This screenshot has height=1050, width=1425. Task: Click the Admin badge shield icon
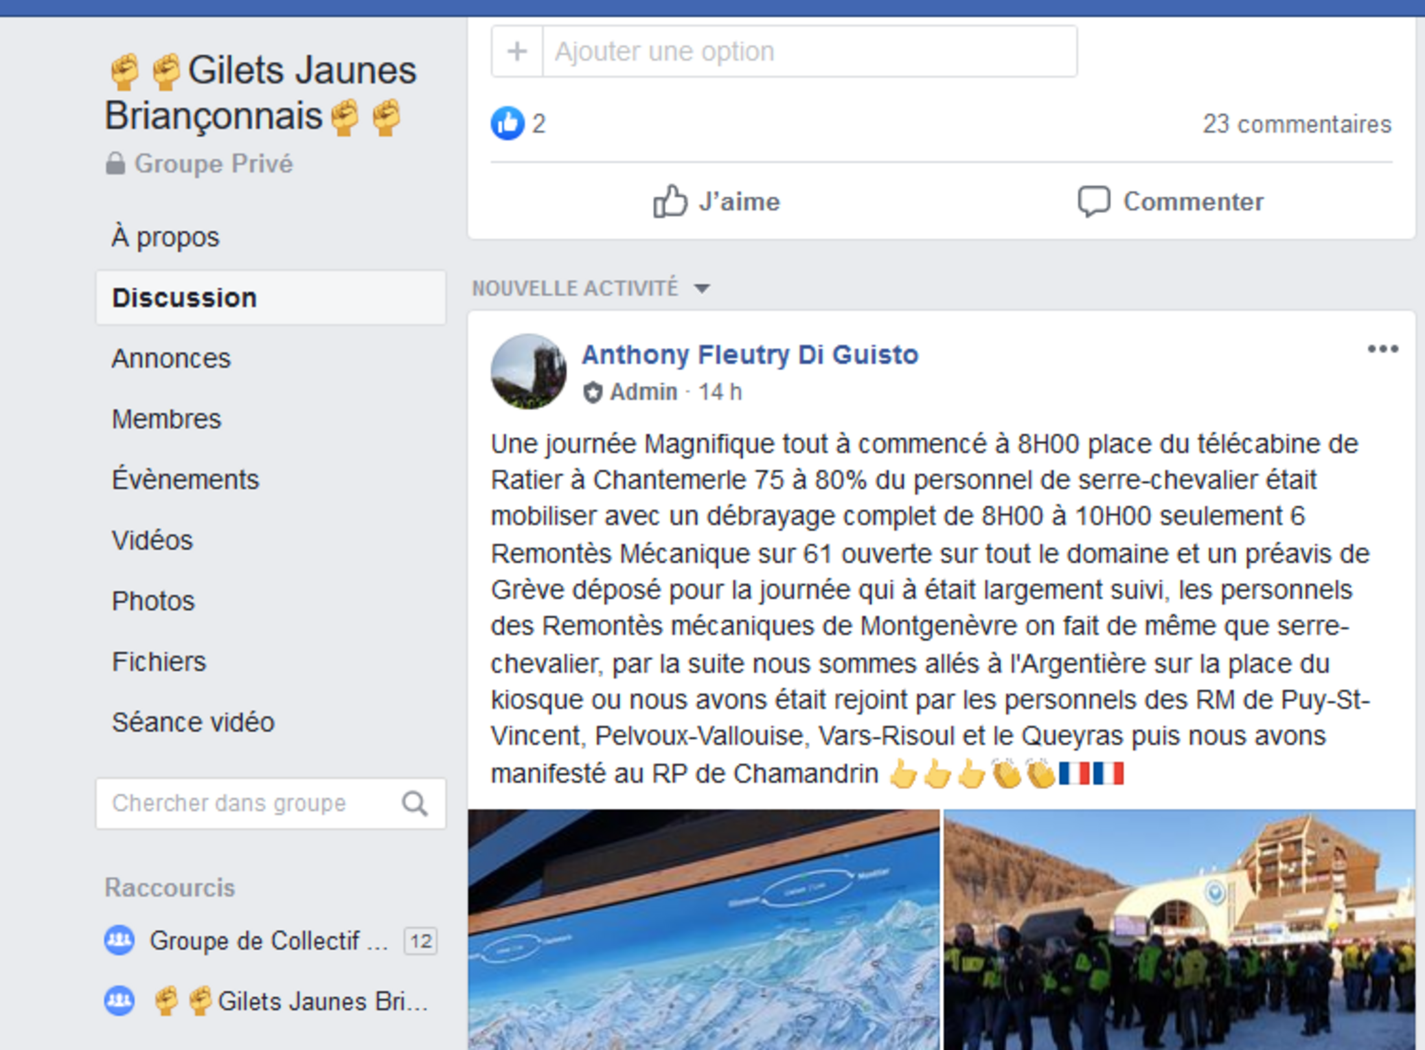pyautogui.click(x=592, y=393)
